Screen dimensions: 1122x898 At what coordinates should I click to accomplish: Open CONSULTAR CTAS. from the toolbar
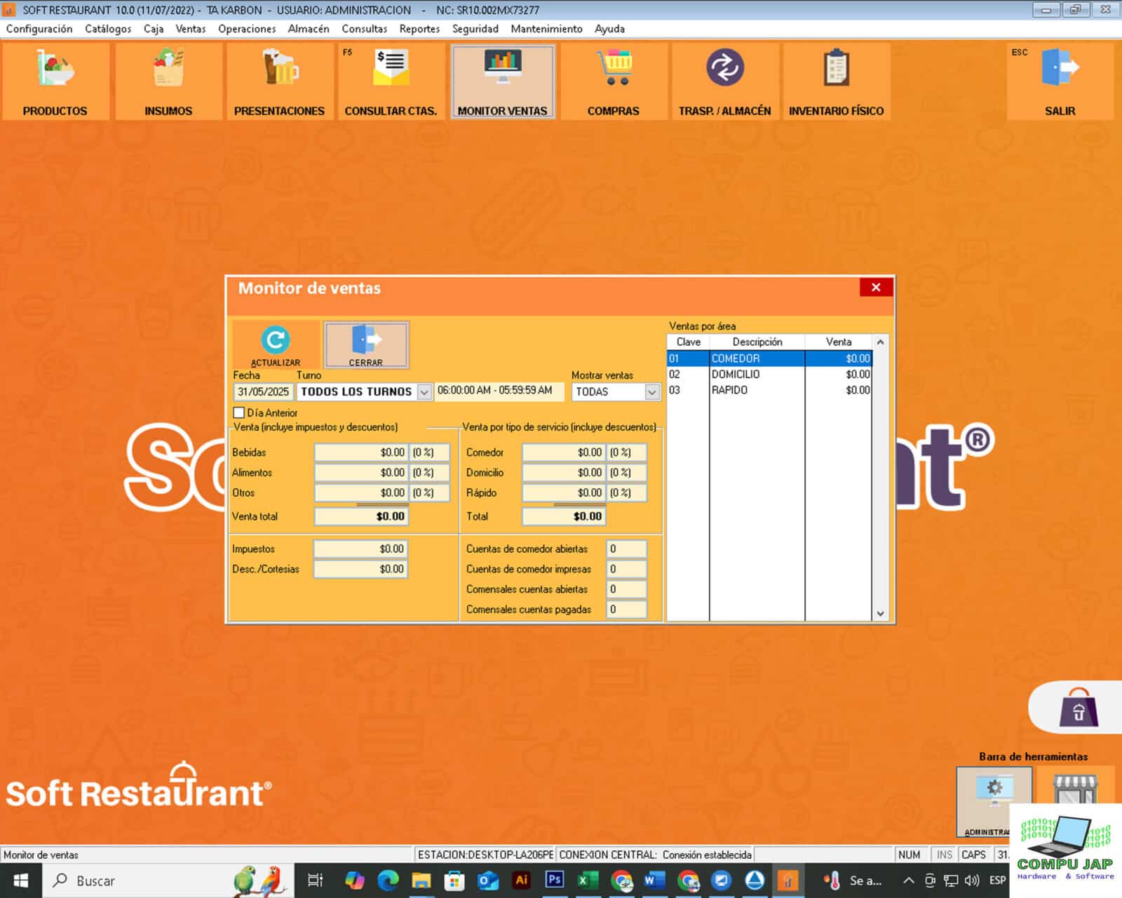point(391,81)
